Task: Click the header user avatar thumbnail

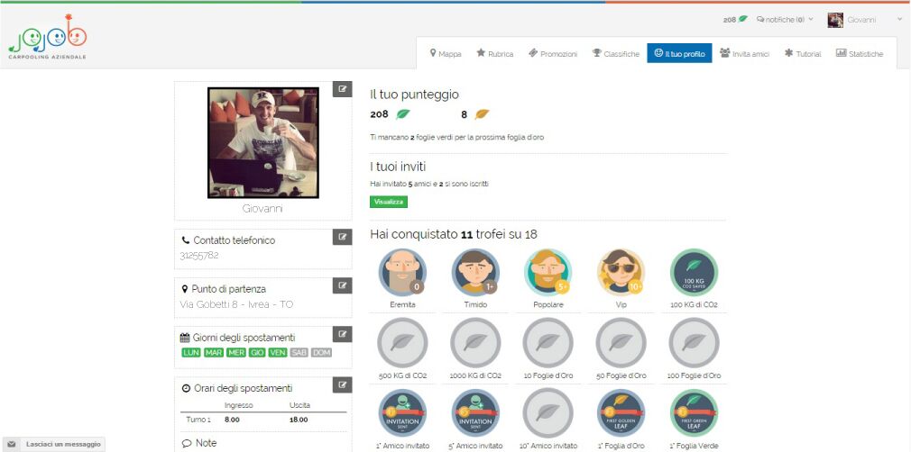Action: click(835, 20)
